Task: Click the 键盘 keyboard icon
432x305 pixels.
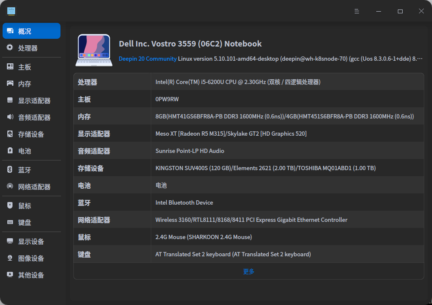Action: tap(10, 222)
